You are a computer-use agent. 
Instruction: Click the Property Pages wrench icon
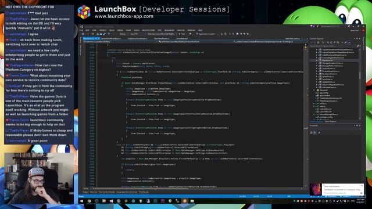[319, 133]
